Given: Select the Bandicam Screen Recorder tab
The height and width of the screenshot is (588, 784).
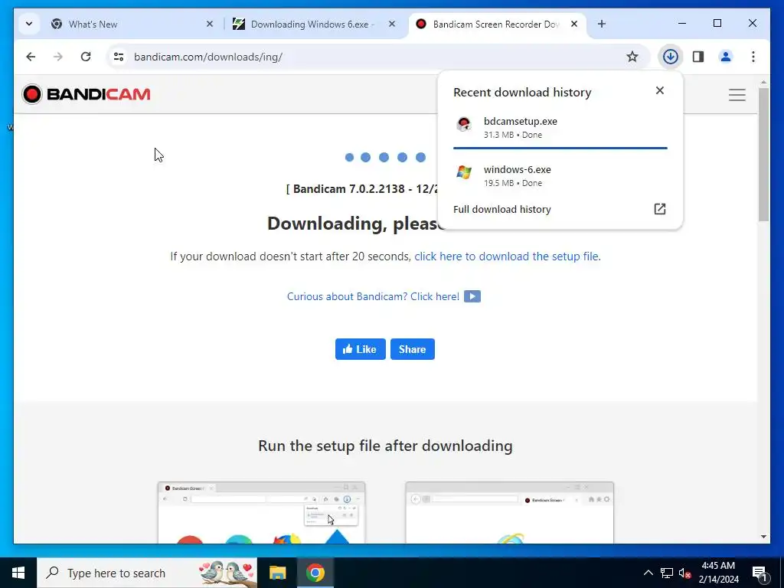Looking at the screenshot, I should click(498, 24).
